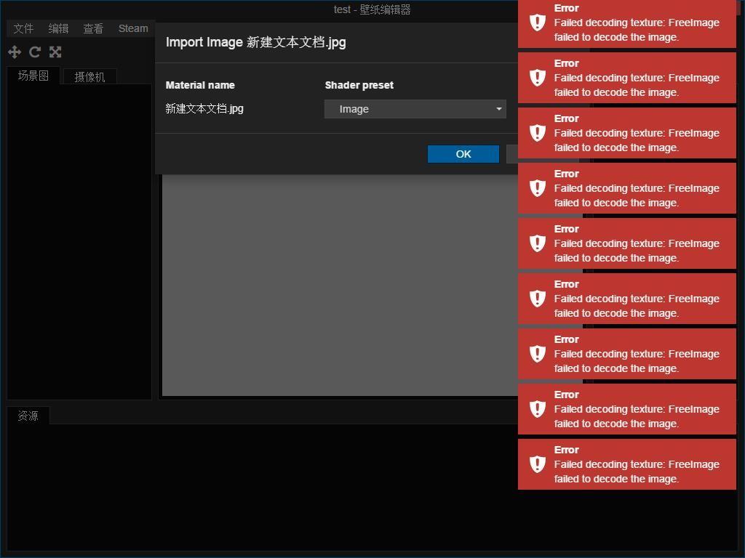Select the move/translate gizmo tool
The width and height of the screenshot is (745, 558).
click(14, 52)
